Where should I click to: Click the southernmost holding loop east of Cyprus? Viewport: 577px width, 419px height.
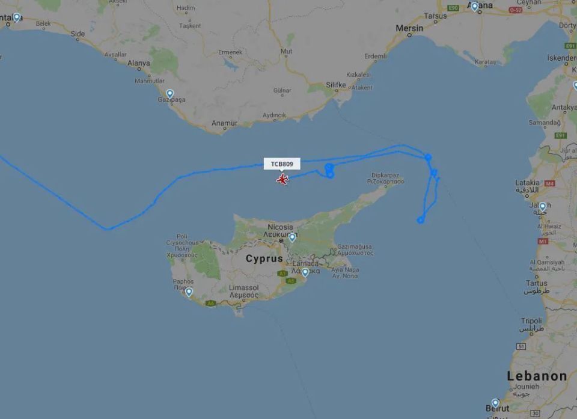point(420,220)
